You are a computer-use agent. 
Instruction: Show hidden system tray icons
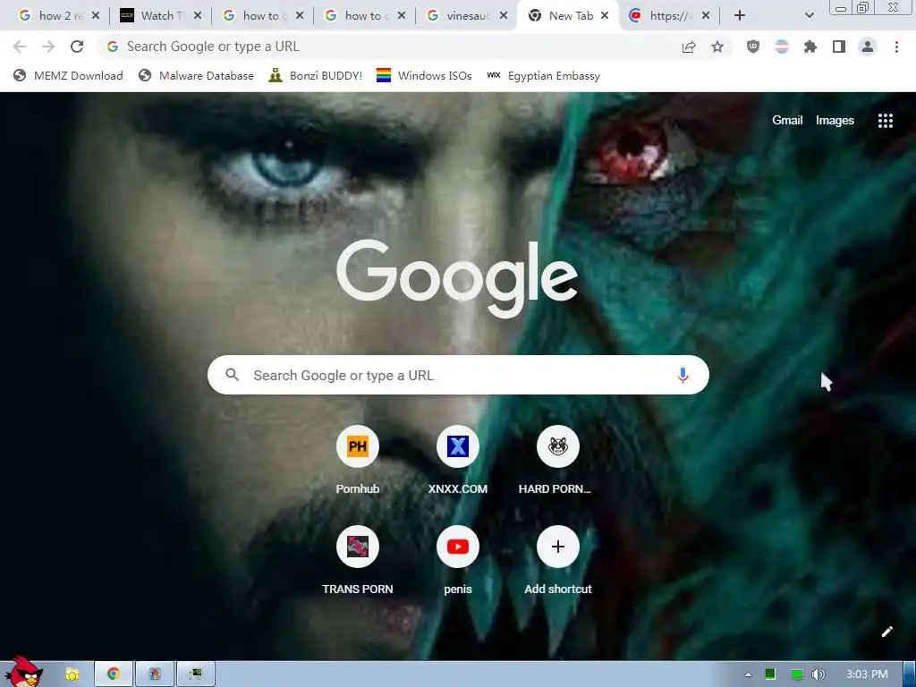click(748, 674)
